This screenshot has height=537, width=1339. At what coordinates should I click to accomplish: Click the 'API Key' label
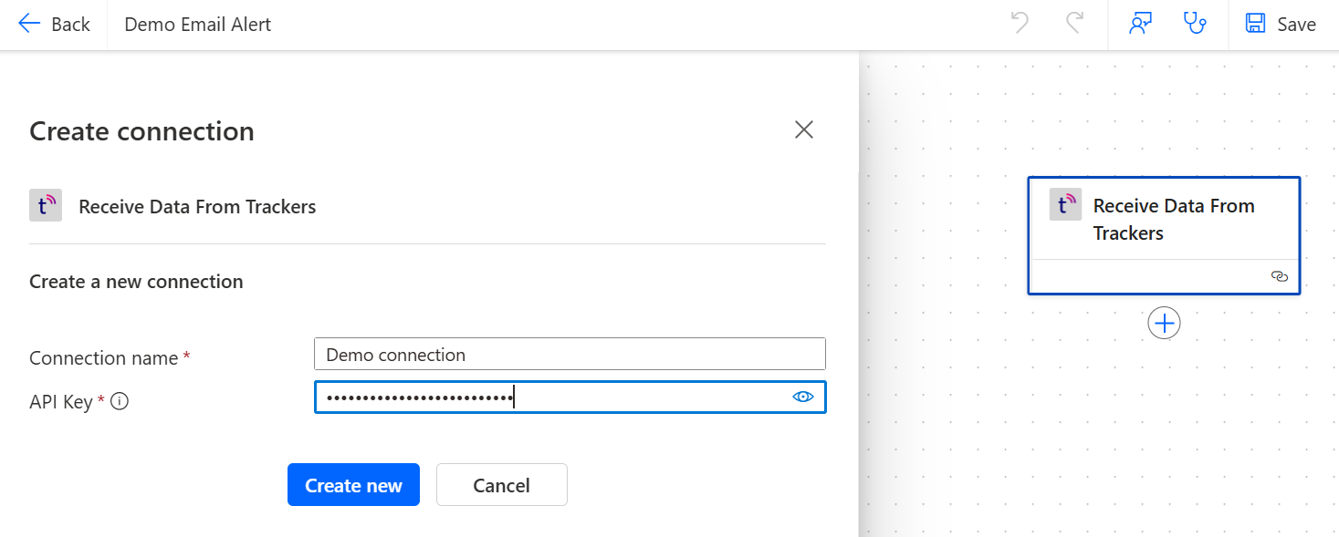pos(60,401)
